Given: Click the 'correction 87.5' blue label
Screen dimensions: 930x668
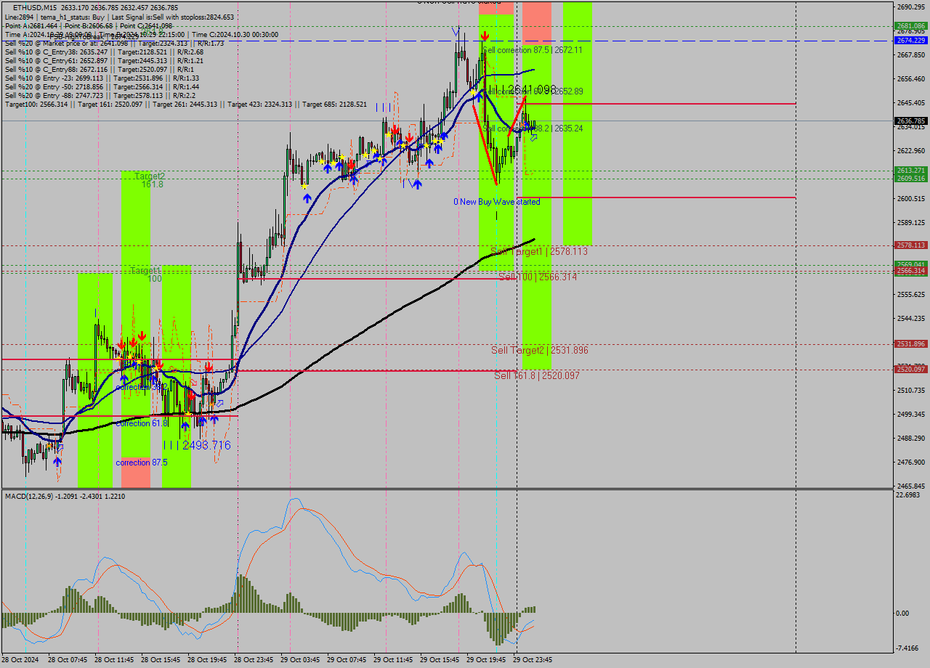Looking at the screenshot, I should [x=142, y=463].
